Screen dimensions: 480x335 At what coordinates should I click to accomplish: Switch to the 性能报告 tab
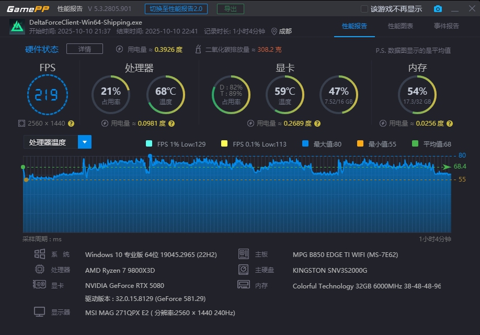355,26
